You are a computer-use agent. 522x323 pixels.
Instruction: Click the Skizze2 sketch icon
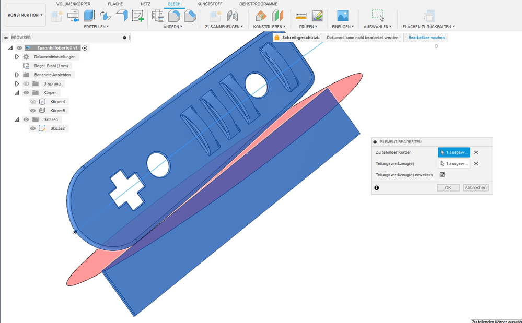(42, 128)
